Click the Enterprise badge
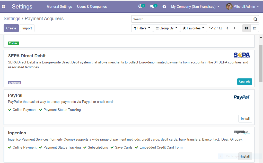The image size is (263, 163). [x=15, y=83]
